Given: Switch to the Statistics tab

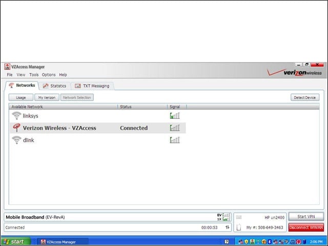Looking at the screenshot, I should (x=55, y=86).
